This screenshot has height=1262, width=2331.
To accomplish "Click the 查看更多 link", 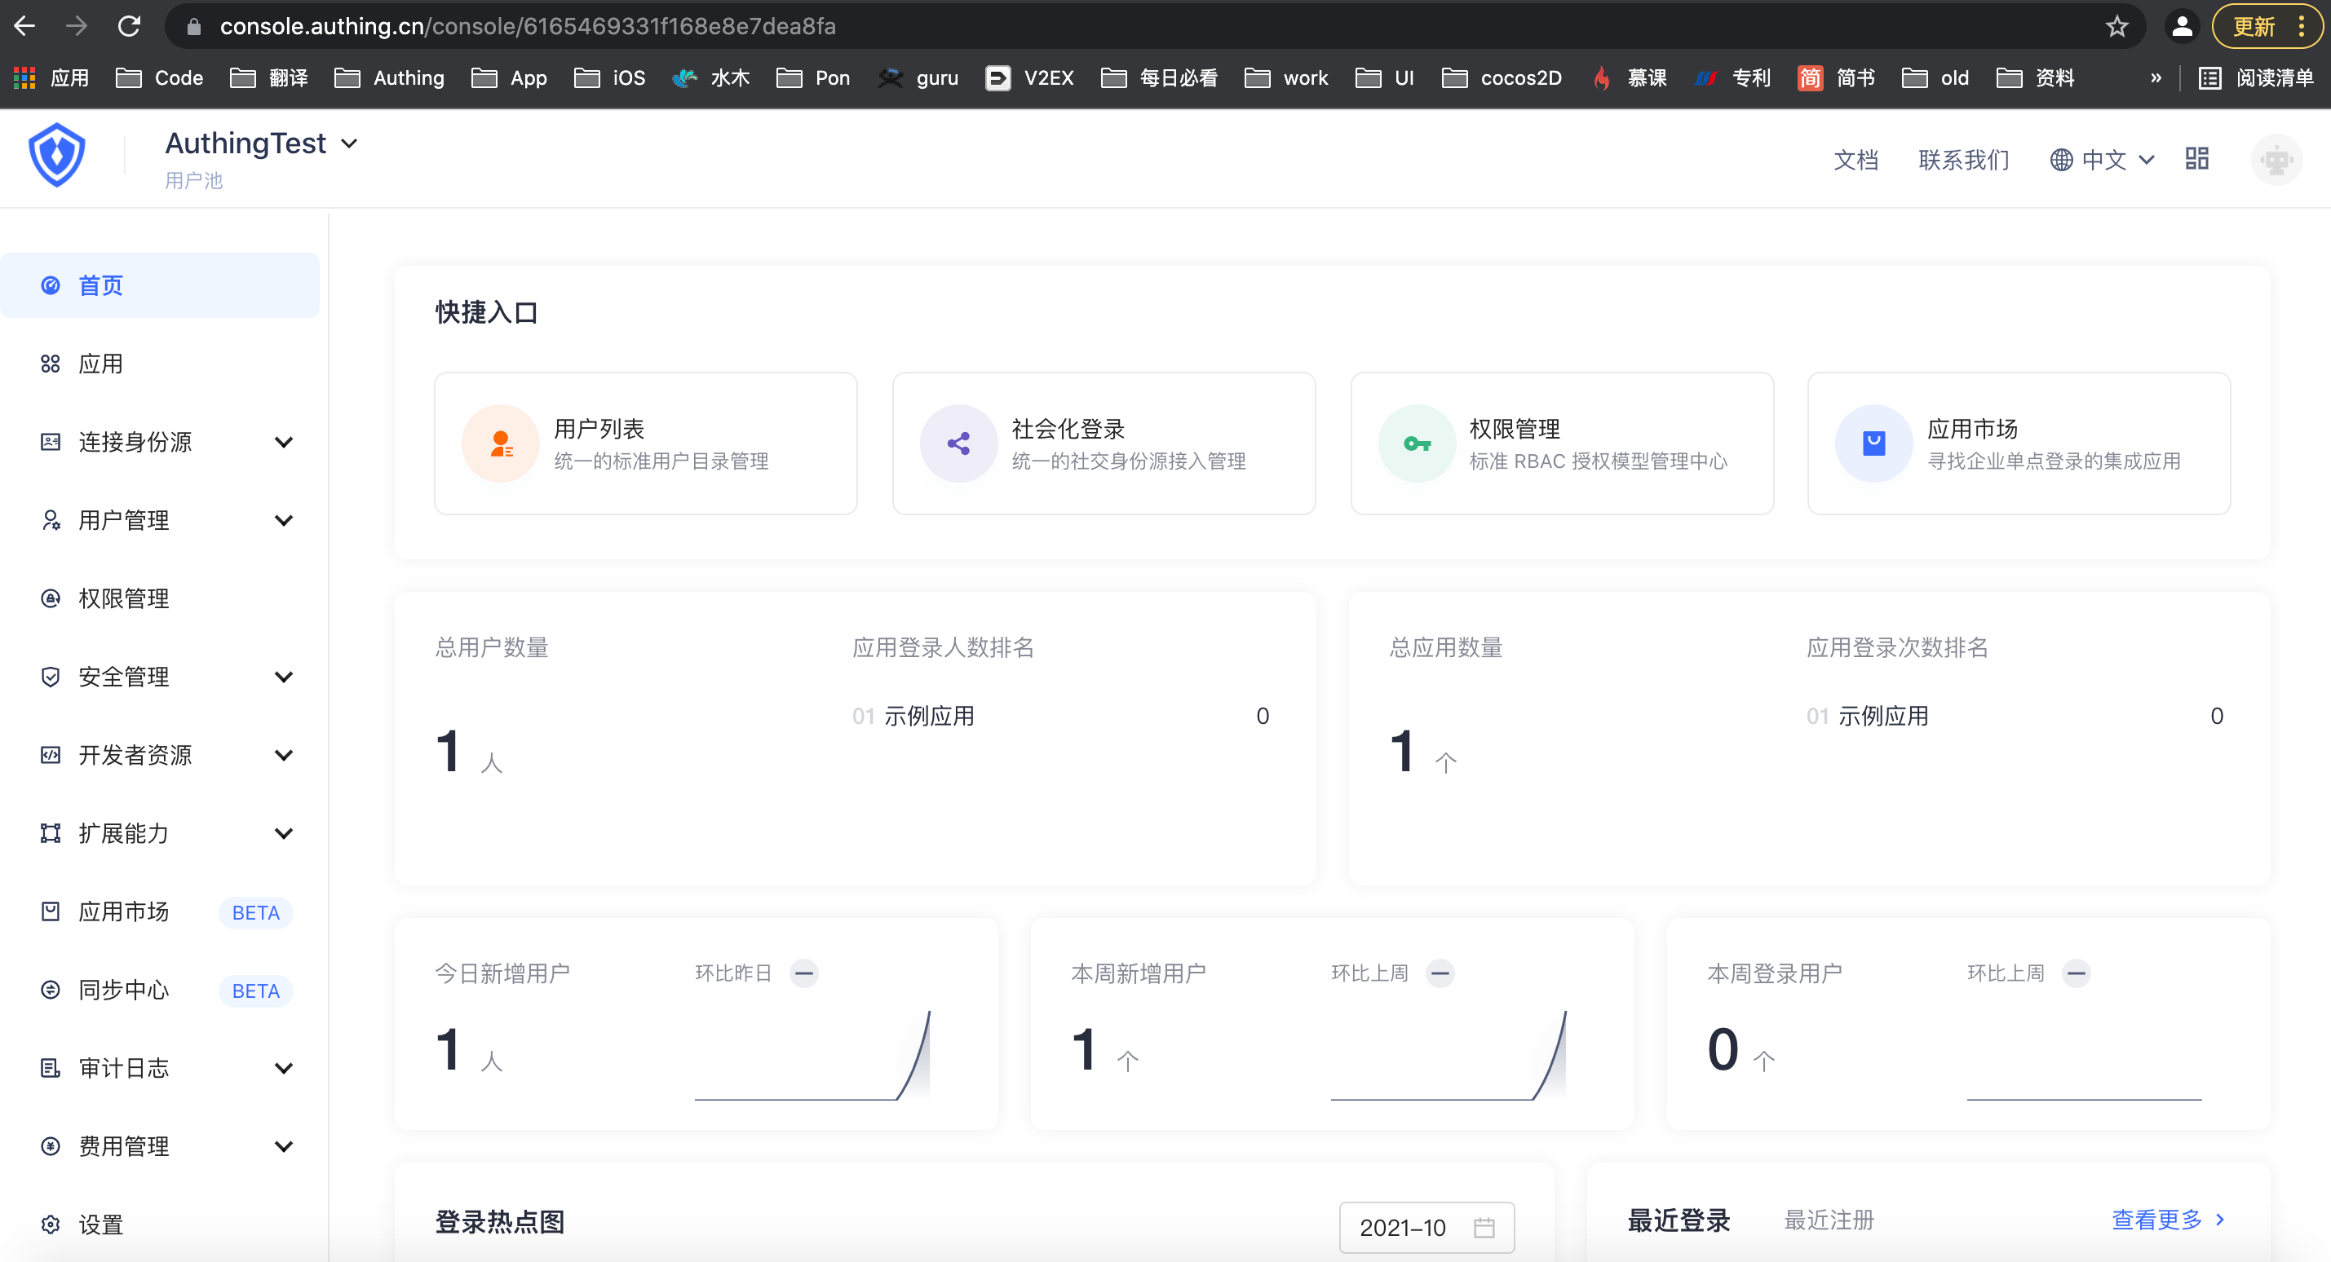I will 2167,1220.
